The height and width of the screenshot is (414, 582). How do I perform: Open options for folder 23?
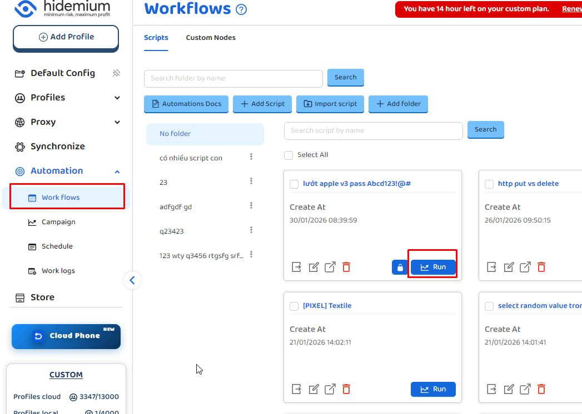coord(251,181)
